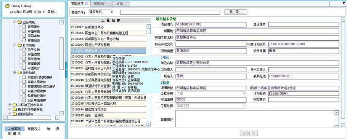Click the document icon beside 审图进度 in tree
The height and width of the screenshot is (139, 347).
[24, 54]
